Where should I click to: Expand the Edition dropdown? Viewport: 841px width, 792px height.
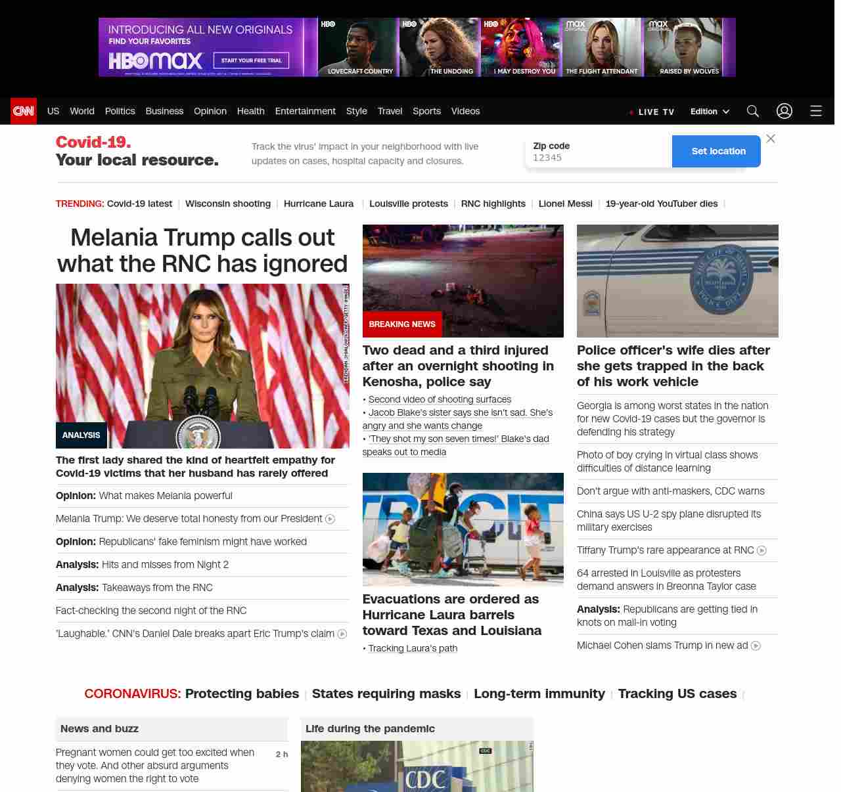click(710, 112)
